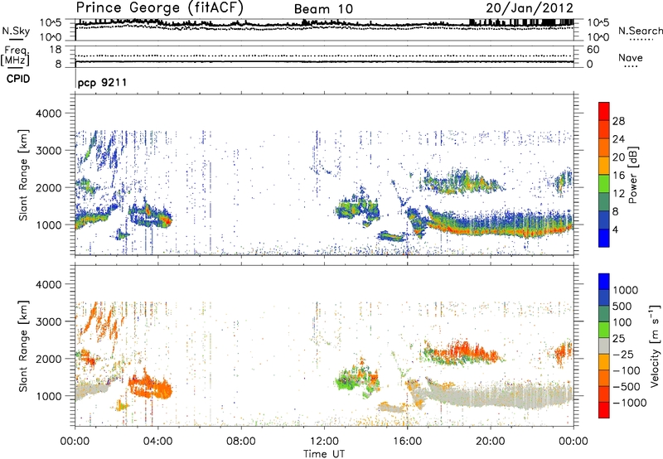Click the "Slant Range [km]" label of power panel
Viewport: 663px width, 459px height.
(23, 175)
